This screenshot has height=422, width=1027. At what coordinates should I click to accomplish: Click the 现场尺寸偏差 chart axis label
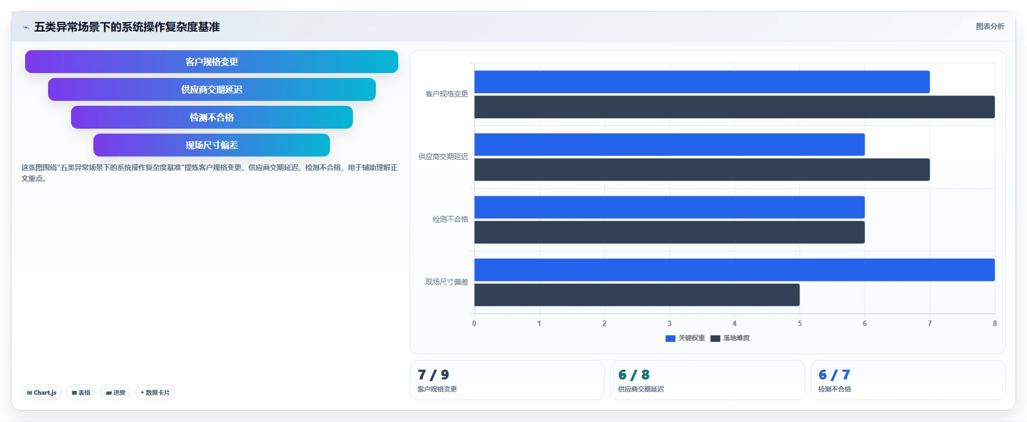tap(447, 282)
